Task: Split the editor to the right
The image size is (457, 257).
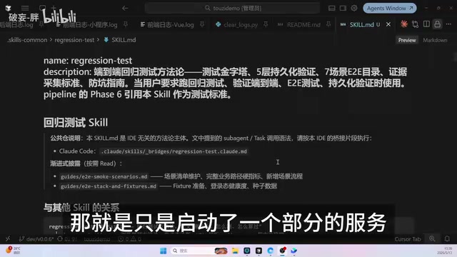Action: click(x=426, y=24)
